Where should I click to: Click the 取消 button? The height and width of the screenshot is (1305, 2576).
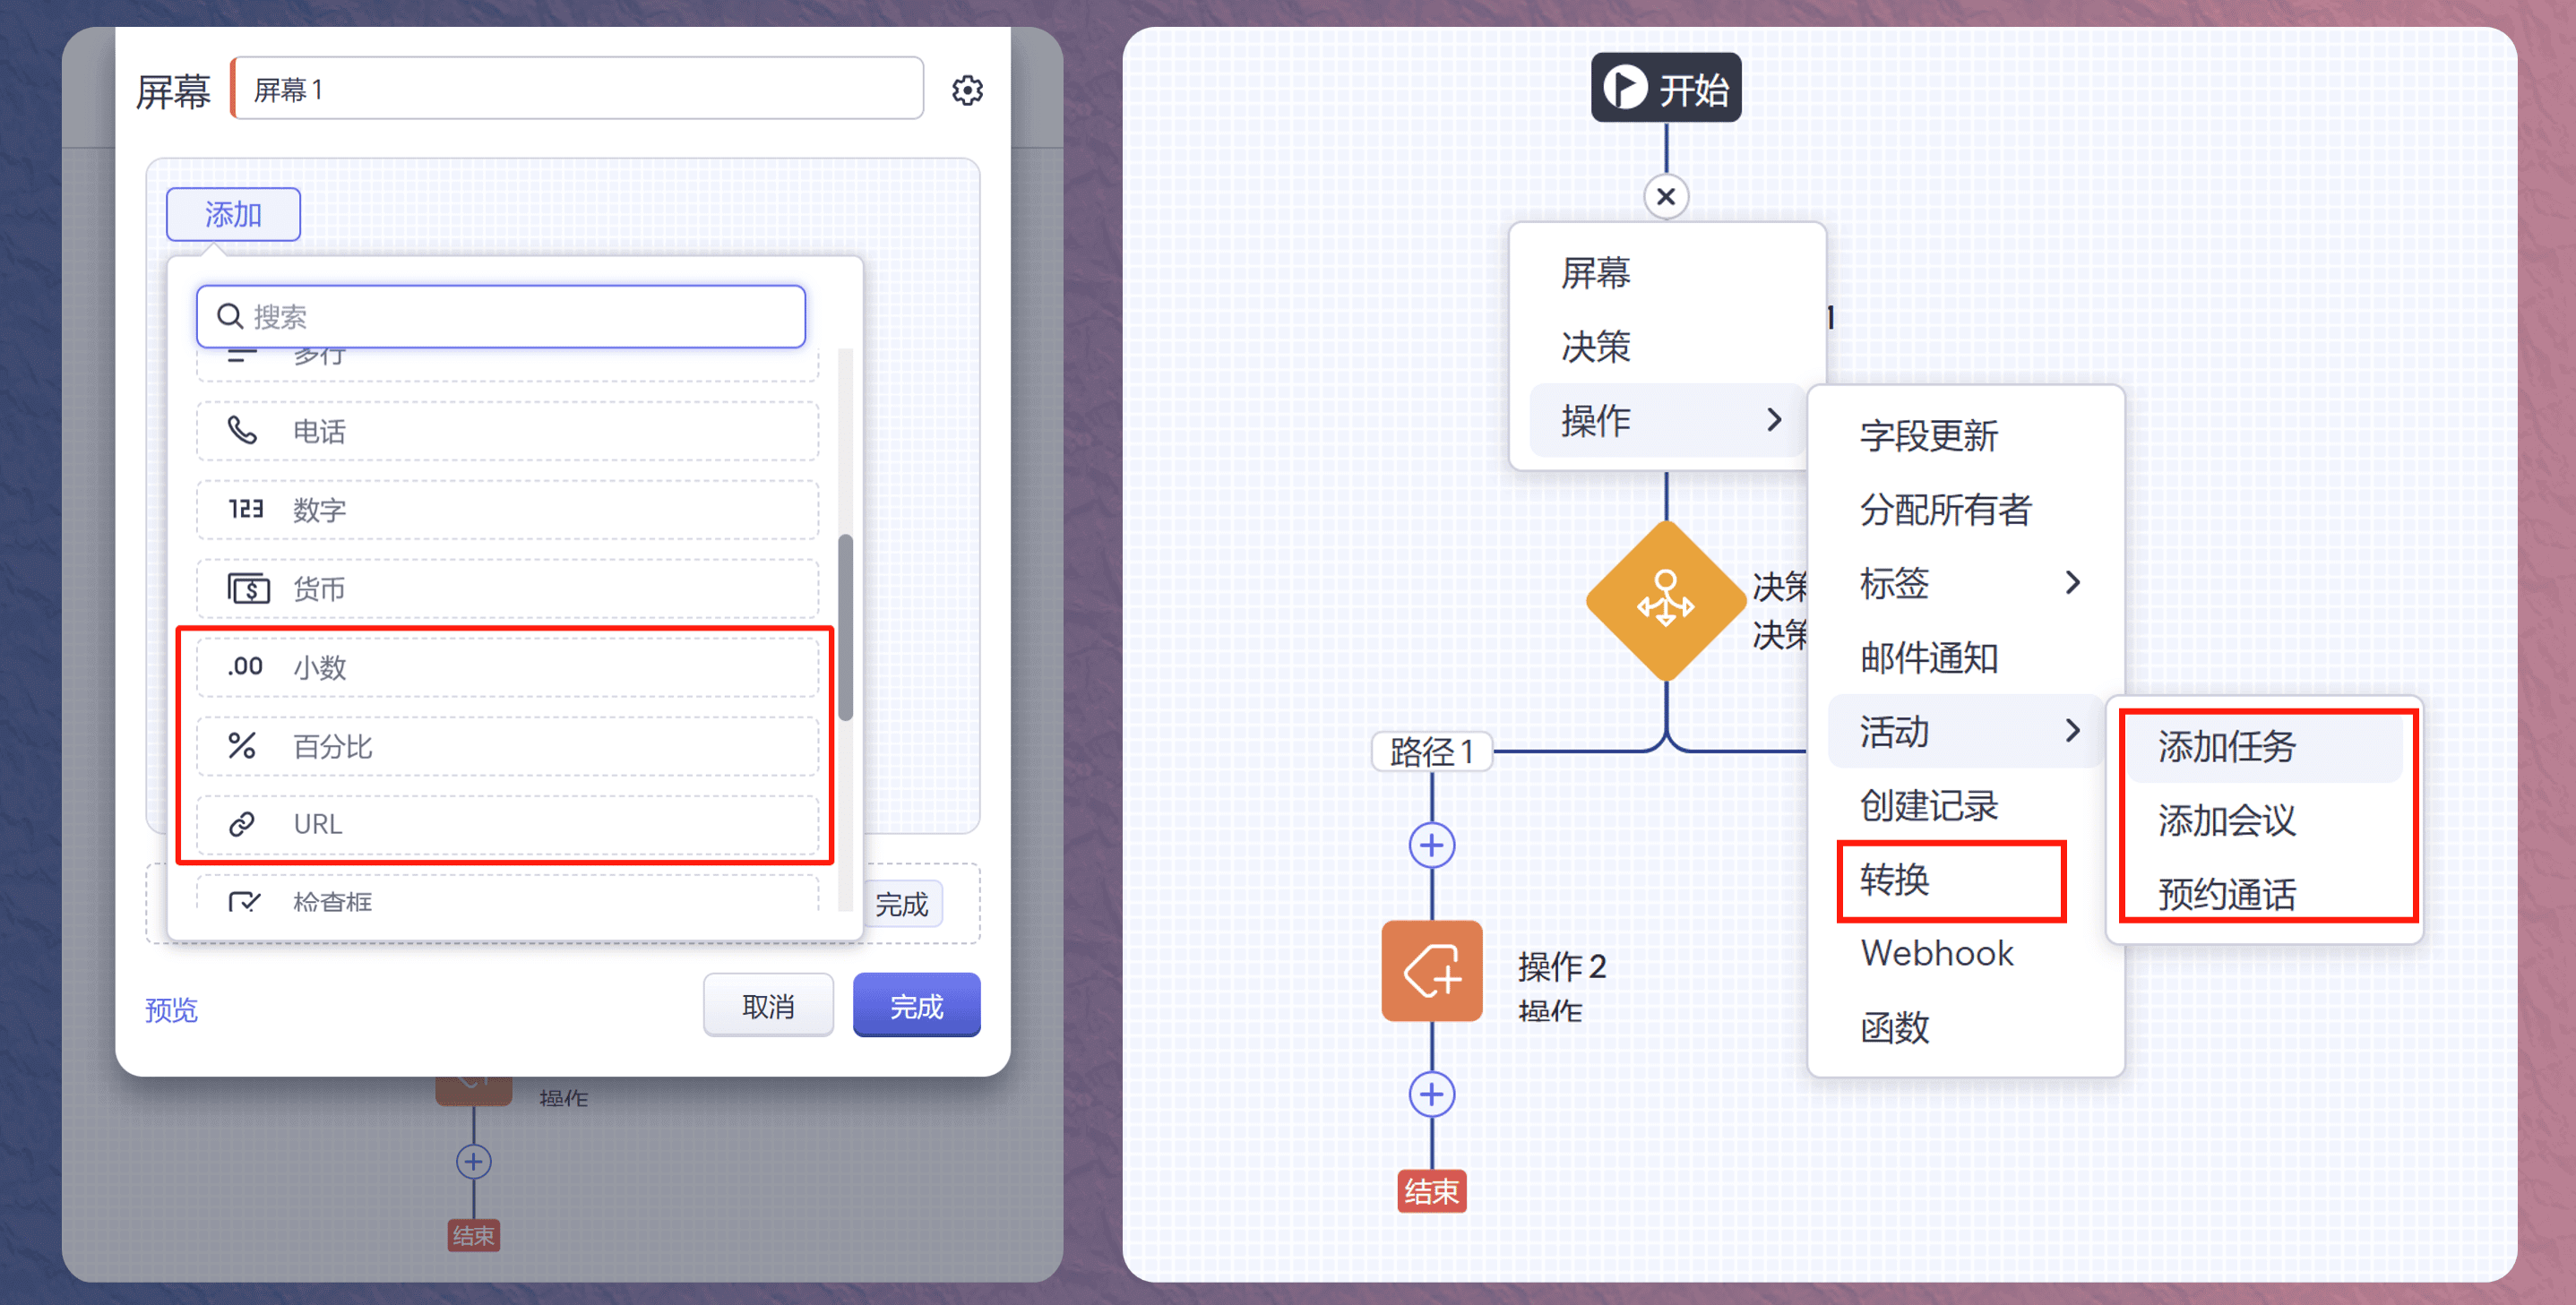[768, 1005]
